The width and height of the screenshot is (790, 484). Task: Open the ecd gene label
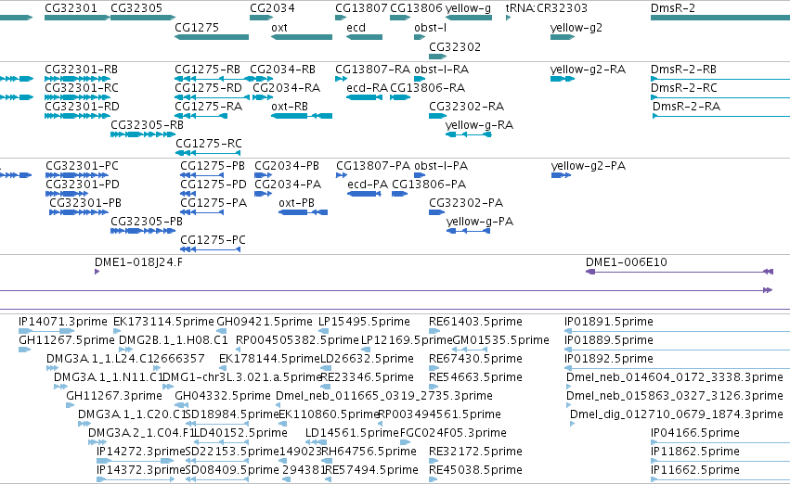(356, 28)
